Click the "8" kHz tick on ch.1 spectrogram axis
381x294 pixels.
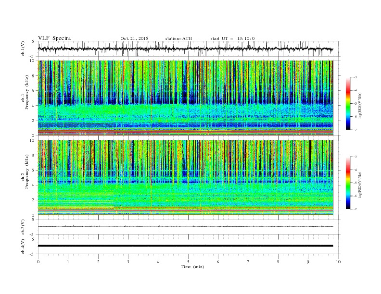[34, 76]
